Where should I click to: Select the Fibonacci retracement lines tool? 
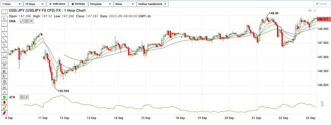tap(5, 66)
